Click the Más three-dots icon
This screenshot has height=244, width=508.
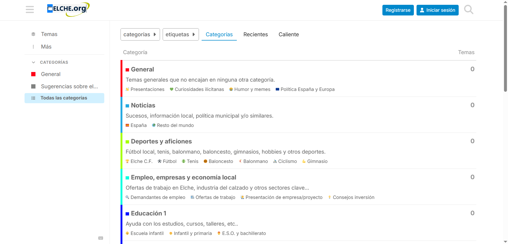[33, 47]
